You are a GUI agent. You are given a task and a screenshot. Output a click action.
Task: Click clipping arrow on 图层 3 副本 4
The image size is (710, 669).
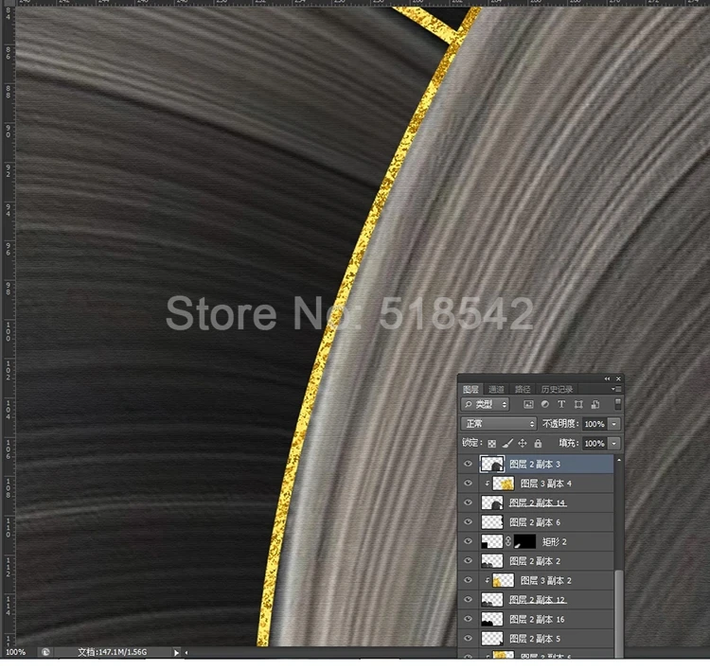coord(487,484)
